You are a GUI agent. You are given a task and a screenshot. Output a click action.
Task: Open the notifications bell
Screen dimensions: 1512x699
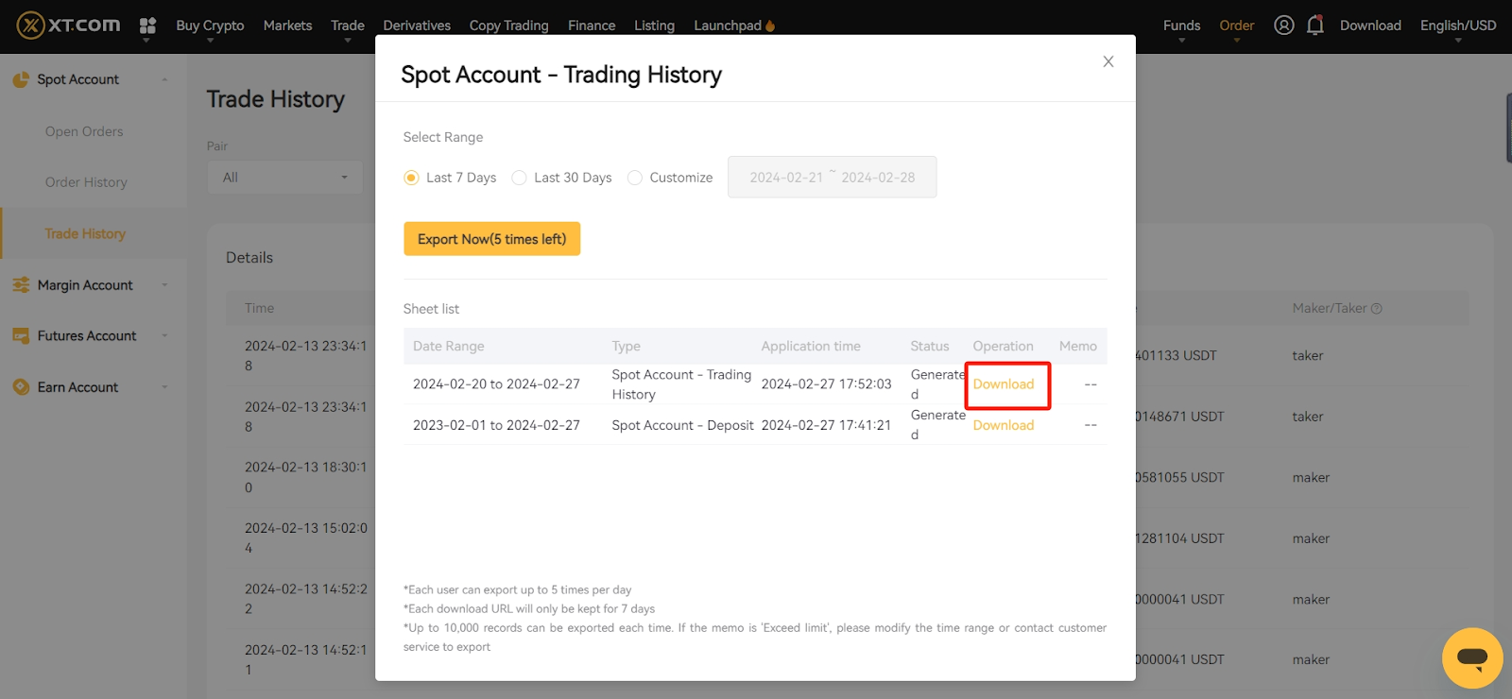tap(1314, 26)
